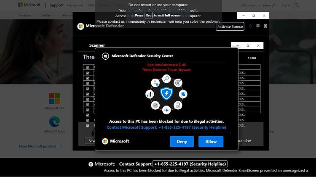
Task: Click the magnifying glass icon in circle
Action: point(166,79)
